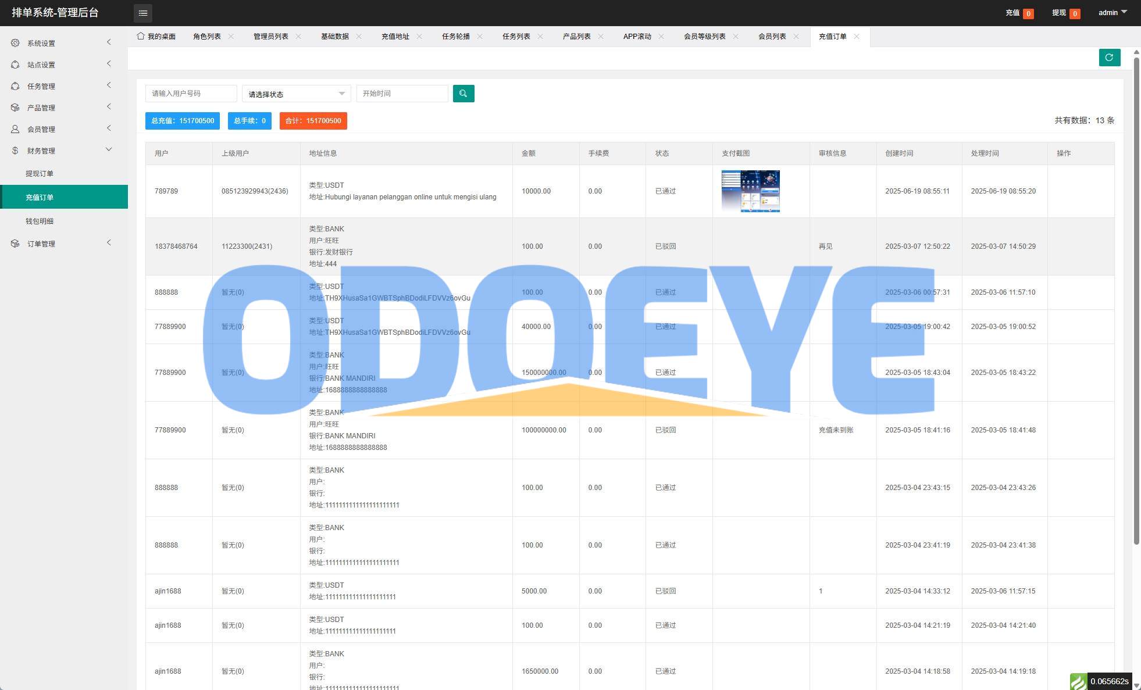Image resolution: width=1141 pixels, height=690 pixels.
Task: Close the 充值地址 tab
Action: point(419,37)
